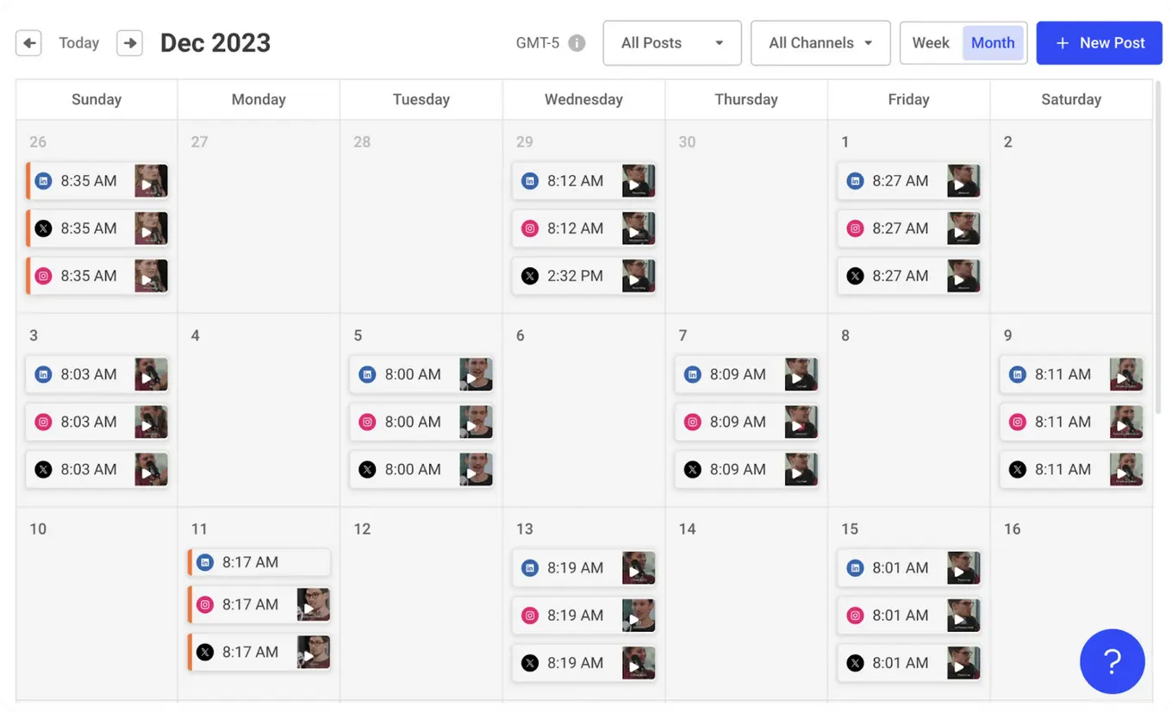
Task: Click the X icon on the Dec 9 post
Action: coord(1018,469)
